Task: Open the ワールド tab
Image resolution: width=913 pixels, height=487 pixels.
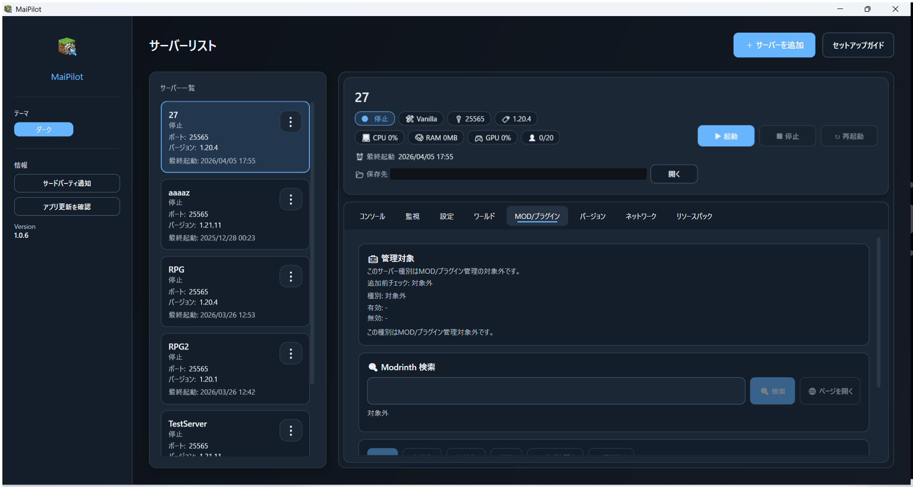Action: [484, 216]
